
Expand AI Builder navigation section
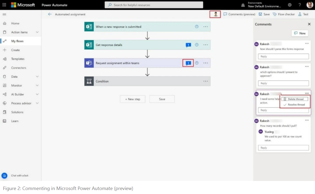pos(37,94)
